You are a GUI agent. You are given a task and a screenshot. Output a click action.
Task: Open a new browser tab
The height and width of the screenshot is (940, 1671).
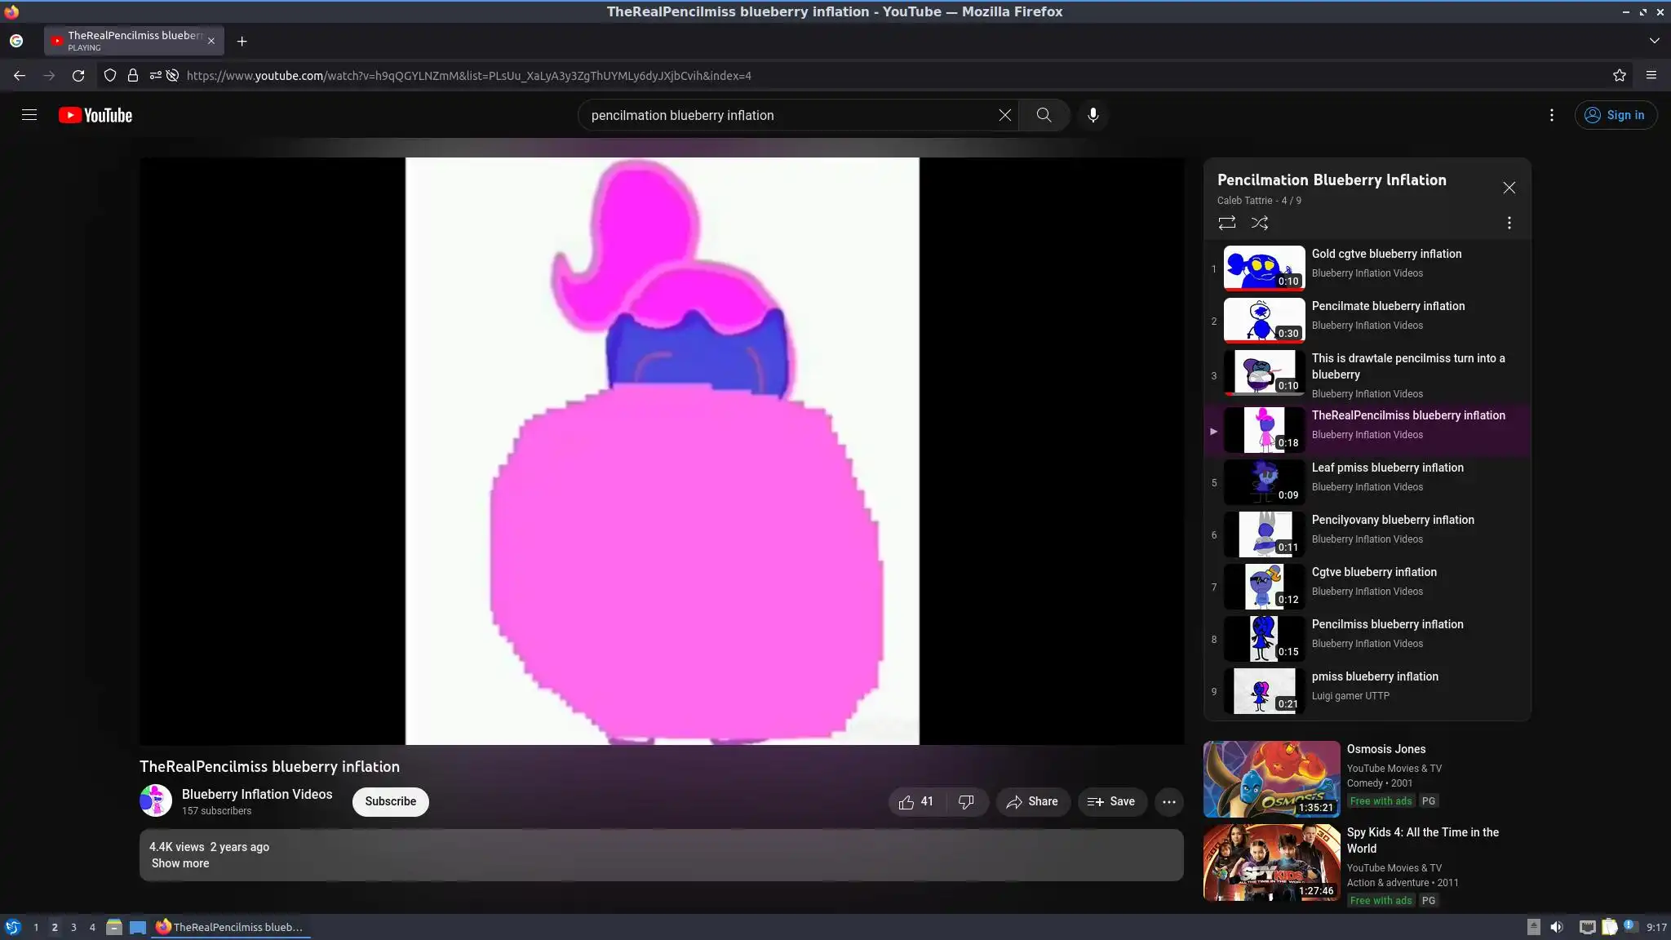pos(242,41)
